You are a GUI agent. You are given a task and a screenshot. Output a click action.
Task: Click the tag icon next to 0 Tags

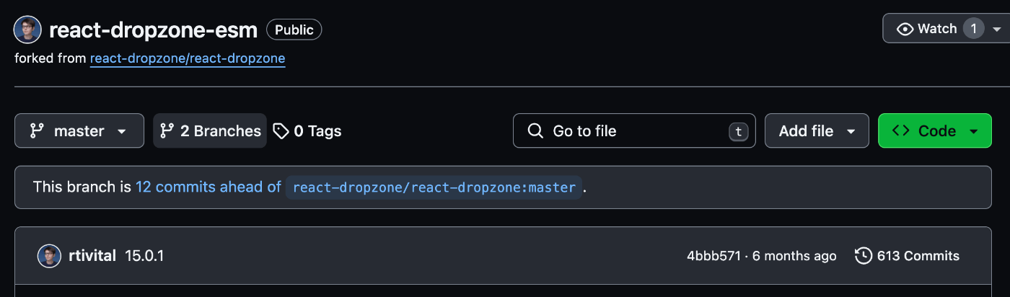click(281, 131)
